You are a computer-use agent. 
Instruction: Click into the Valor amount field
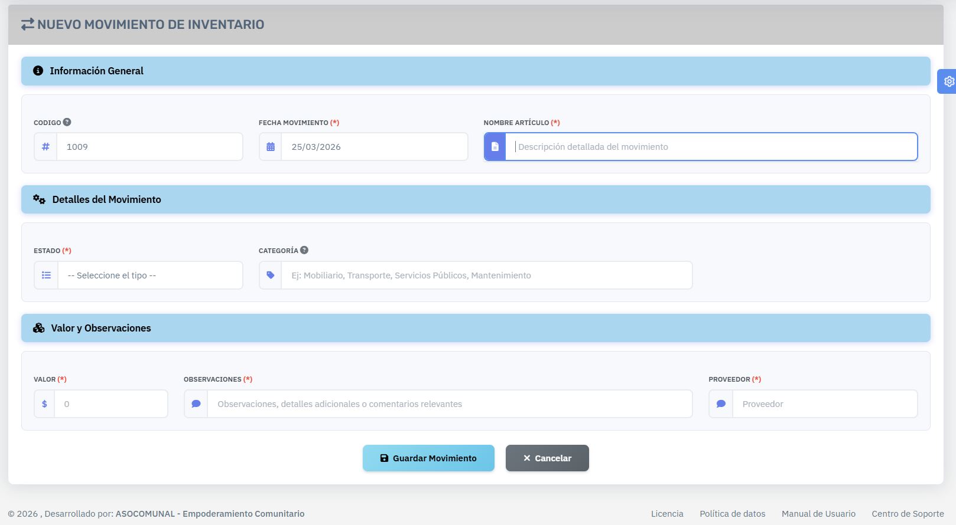111,404
